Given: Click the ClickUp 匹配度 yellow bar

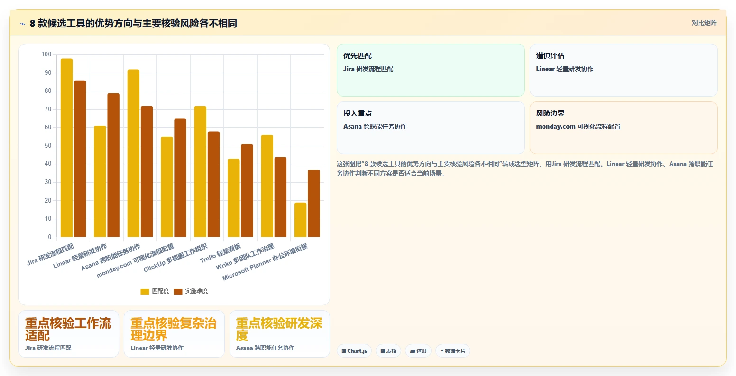Looking at the screenshot, I should point(200,171).
